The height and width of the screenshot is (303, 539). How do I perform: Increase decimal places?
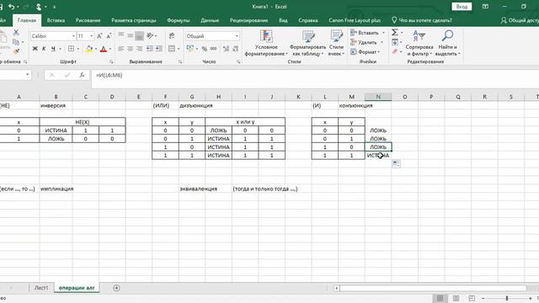coord(226,49)
